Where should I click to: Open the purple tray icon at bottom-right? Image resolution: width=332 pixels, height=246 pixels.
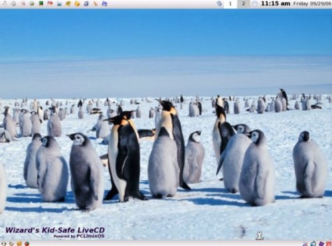[x=321, y=244]
